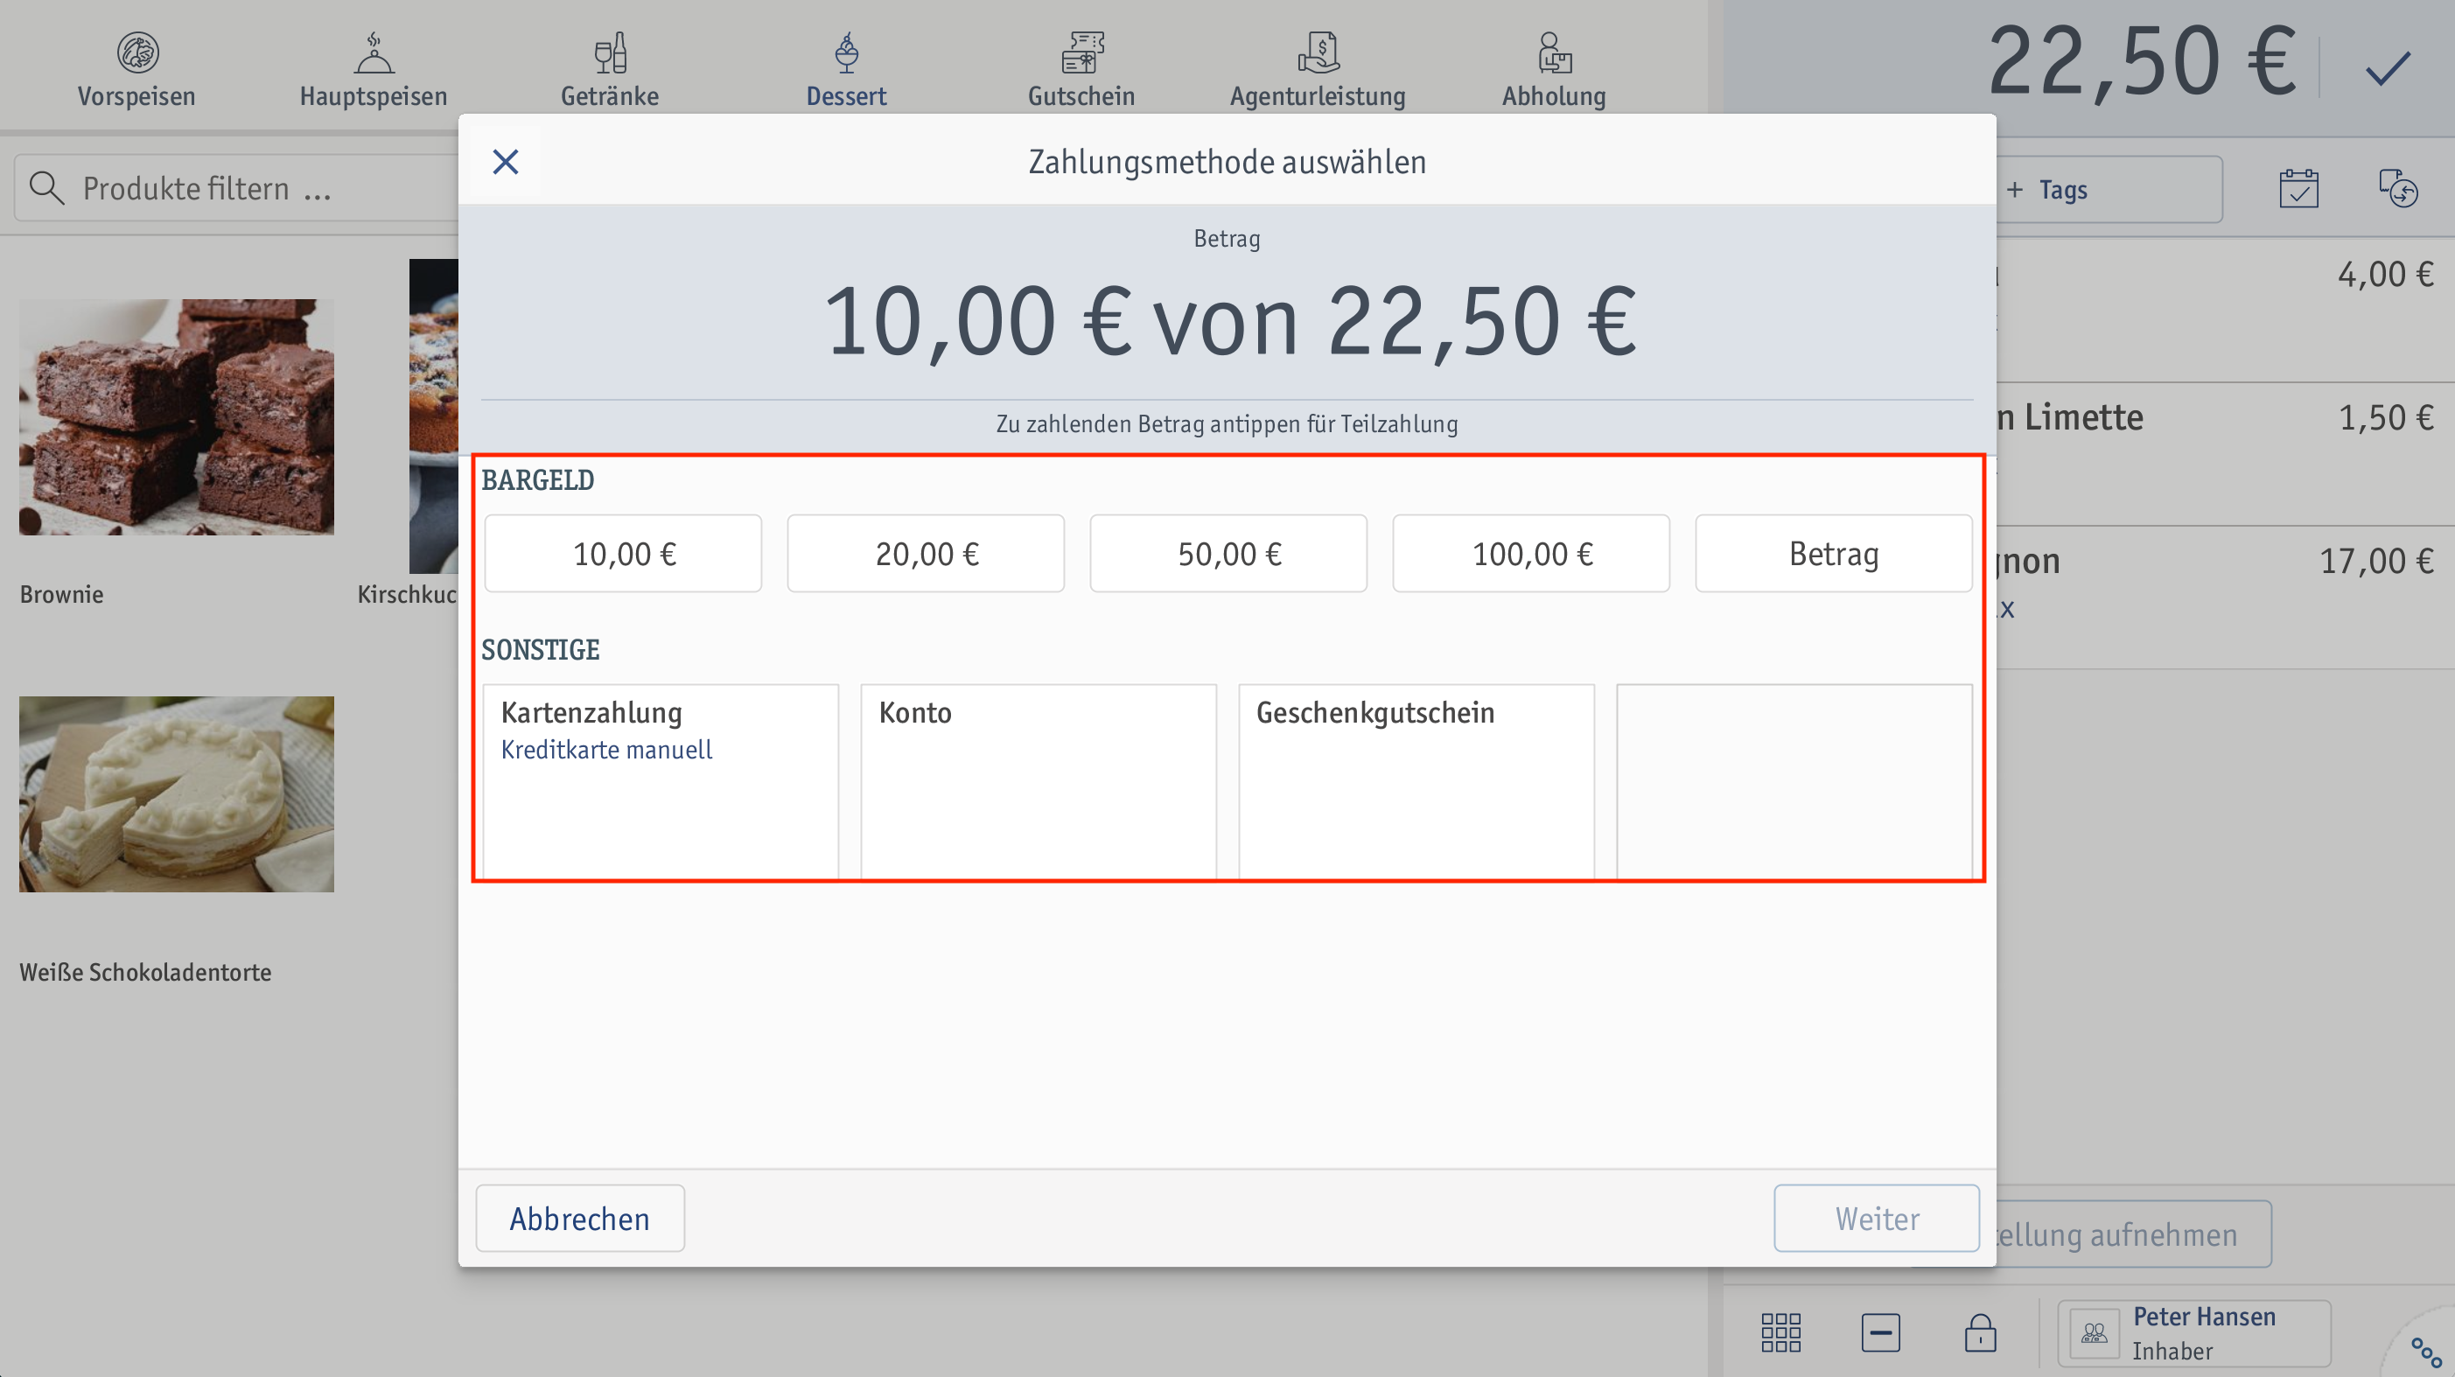Image resolution: width=2455 pixels, height=1377 pixels.
Task: Open the Vorspeisen category
Action: [136, 71]
